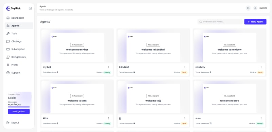Open the Dashboard page

pos(19,18)
